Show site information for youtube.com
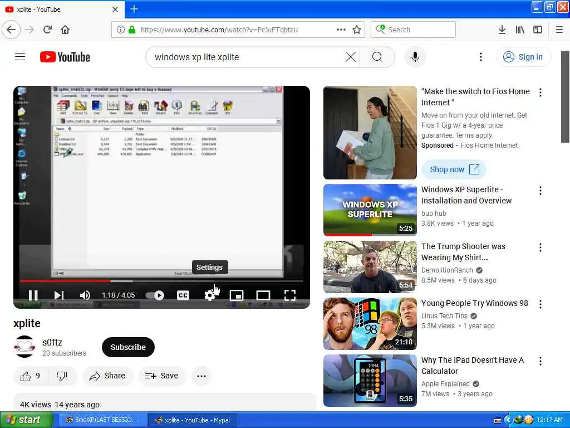This screenshot has height=428, width=570. point(120,30)
